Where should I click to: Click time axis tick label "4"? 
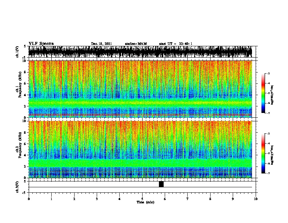point(119,199)
